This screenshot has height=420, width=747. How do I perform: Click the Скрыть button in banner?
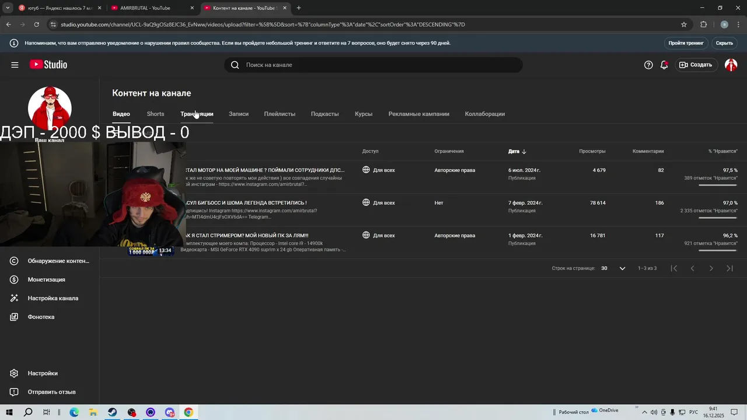coord(724,43)
